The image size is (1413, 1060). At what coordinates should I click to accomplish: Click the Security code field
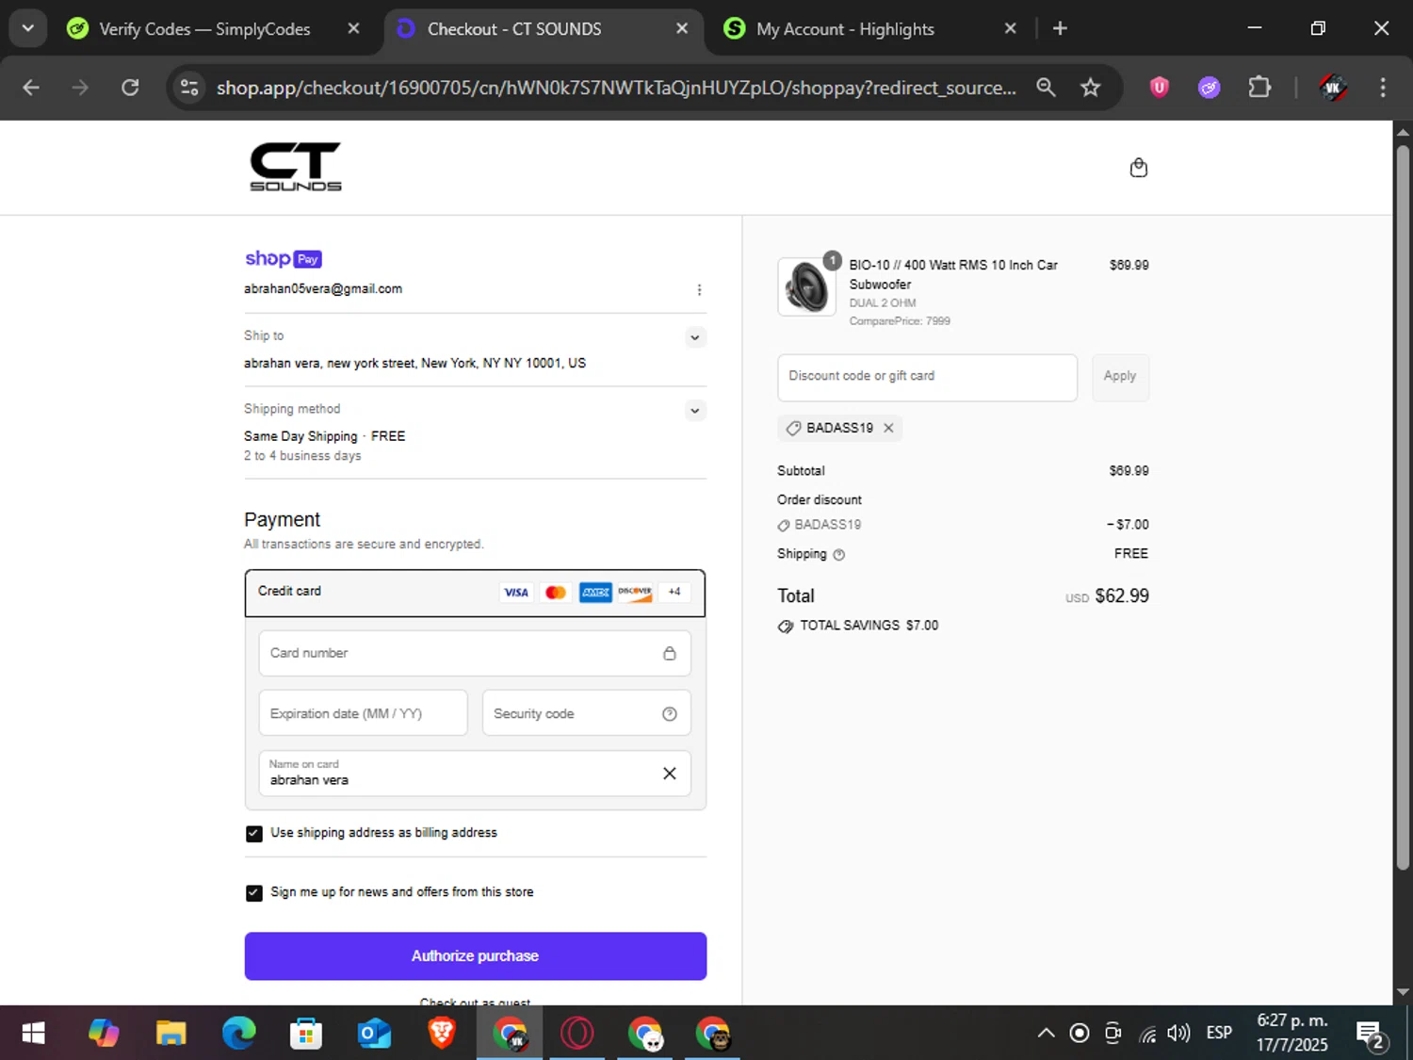(x=586, y=713)
